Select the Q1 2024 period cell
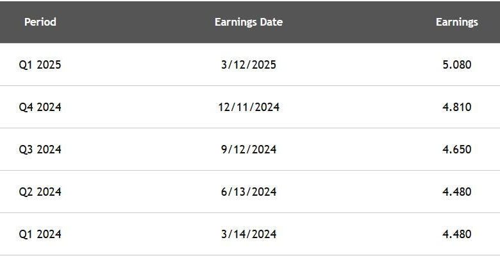 [40, 234]
